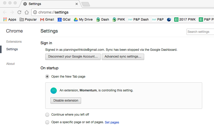Screen dimensions: 214x131
Task: Select Continue where you left off
Action: (x=47, y=115)
